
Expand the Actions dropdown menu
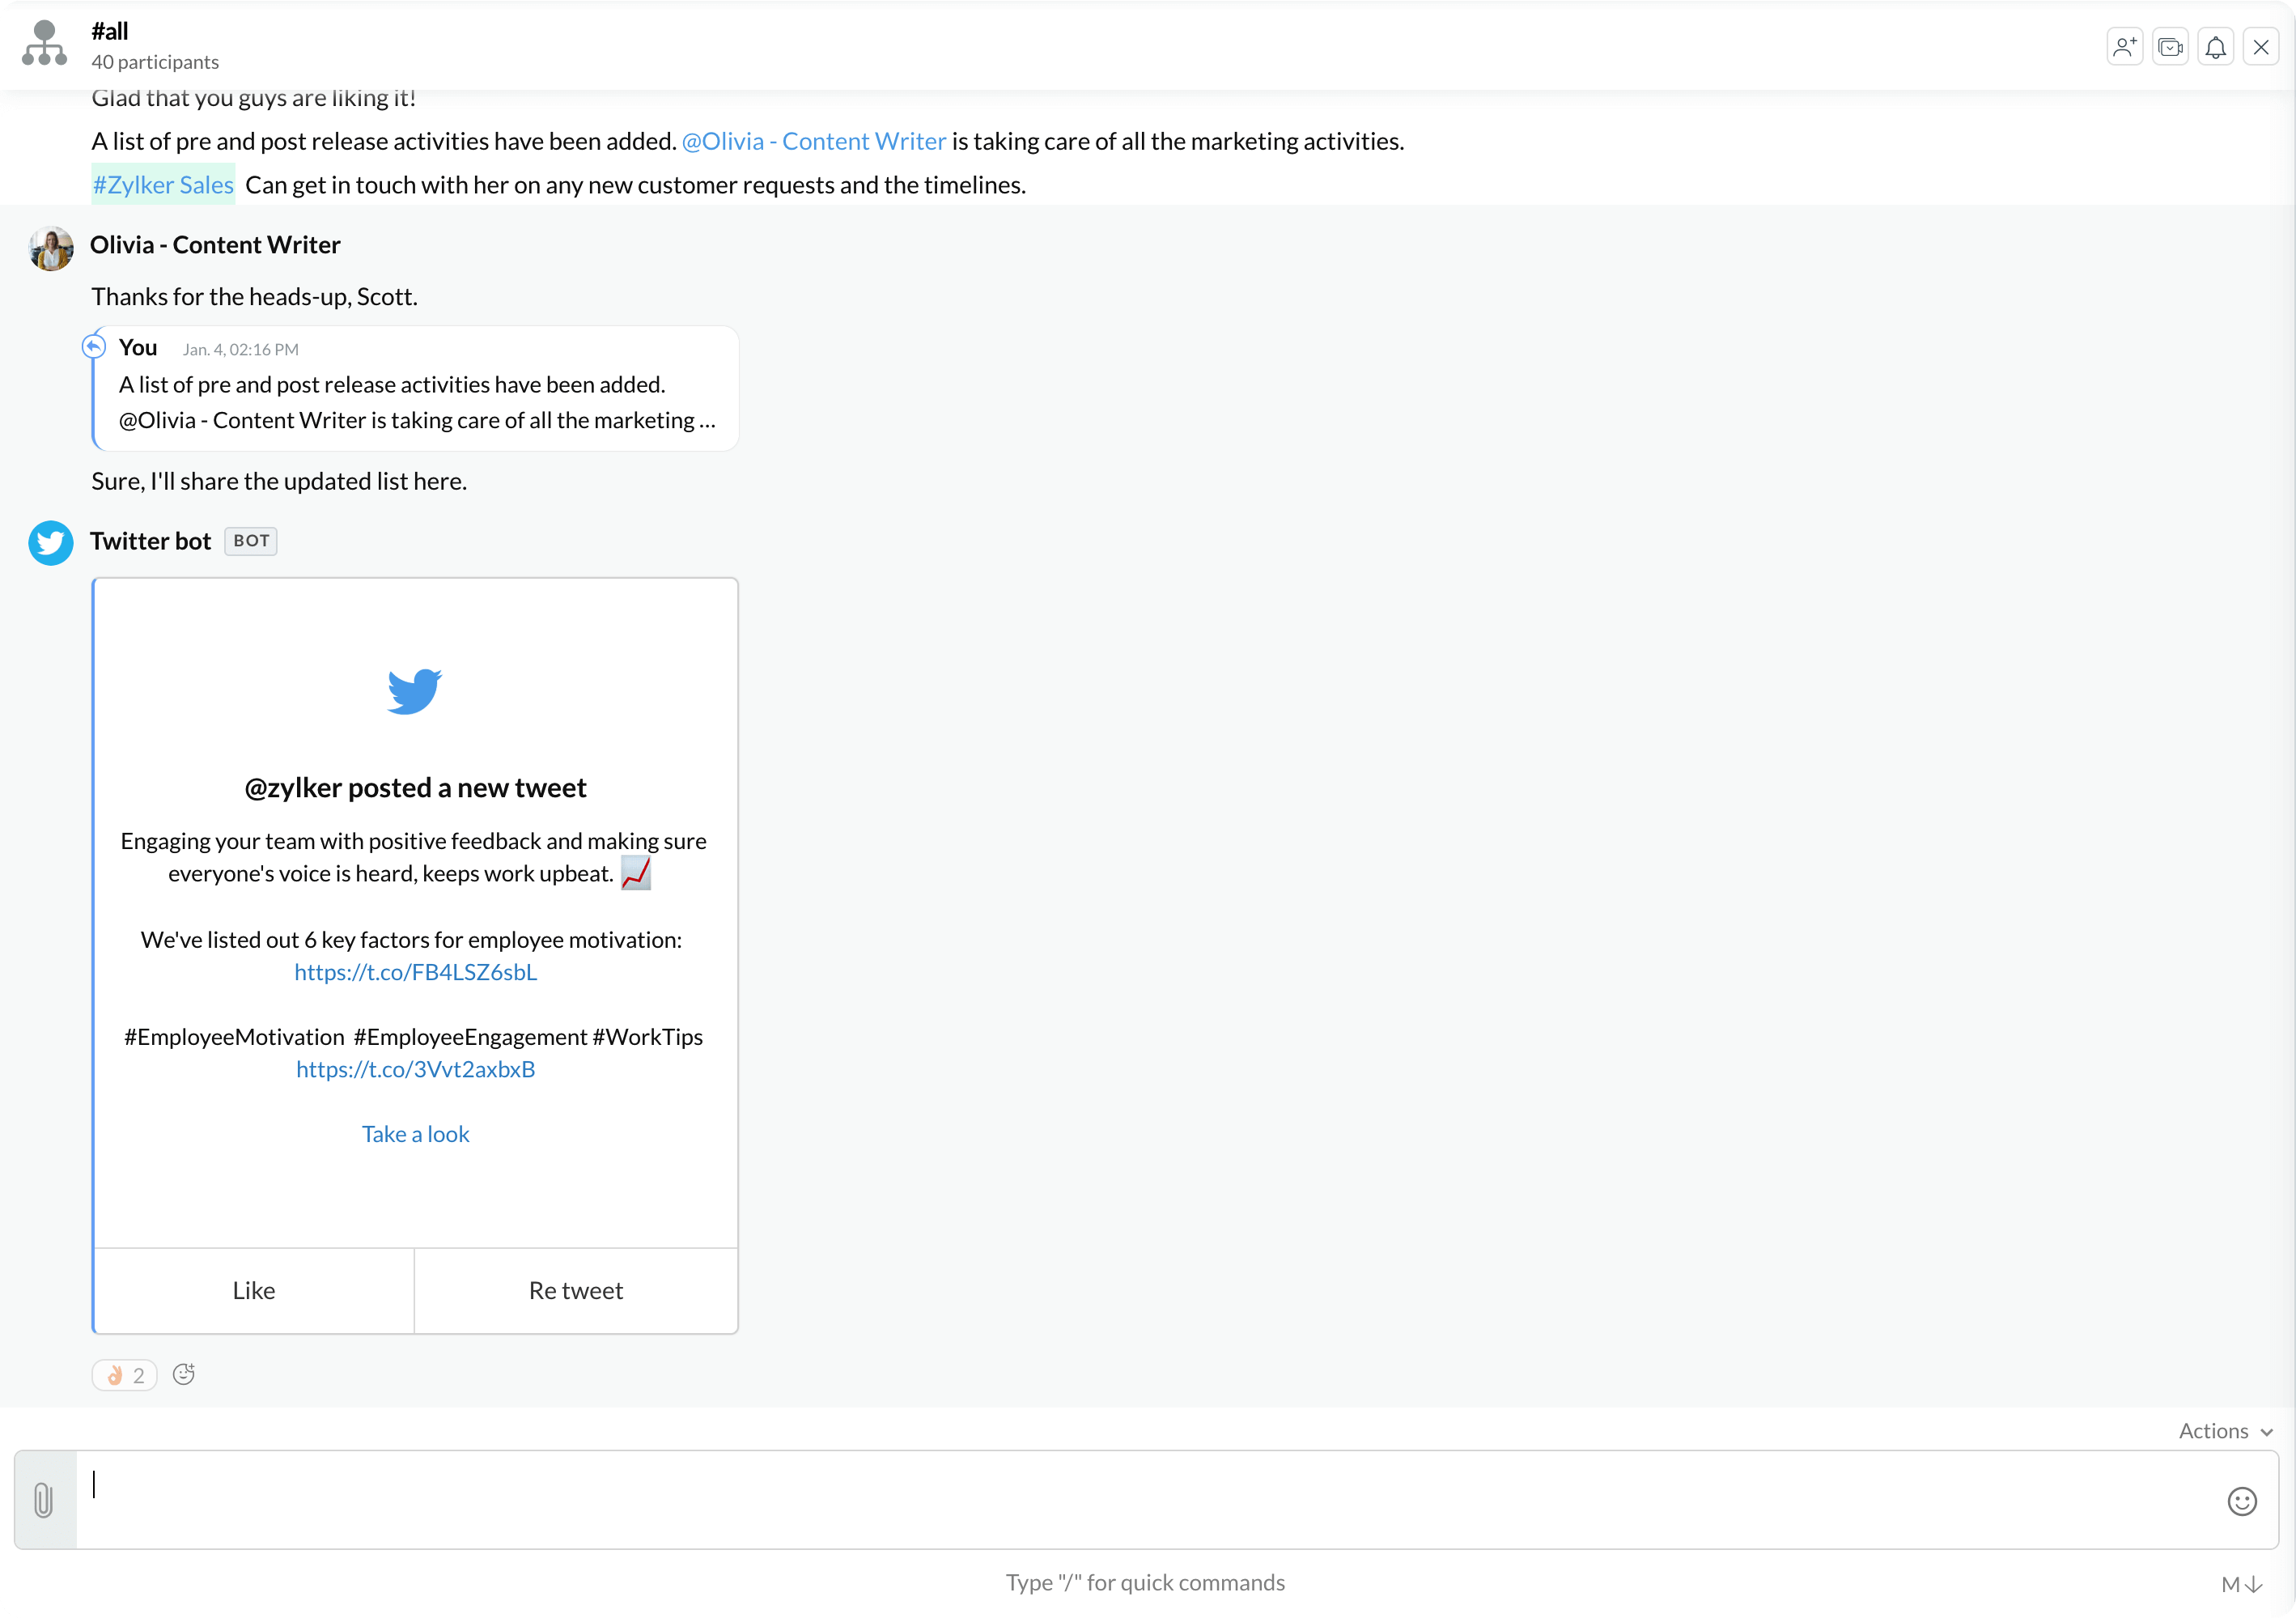pyautogui.click(x=2222, y=1431)
